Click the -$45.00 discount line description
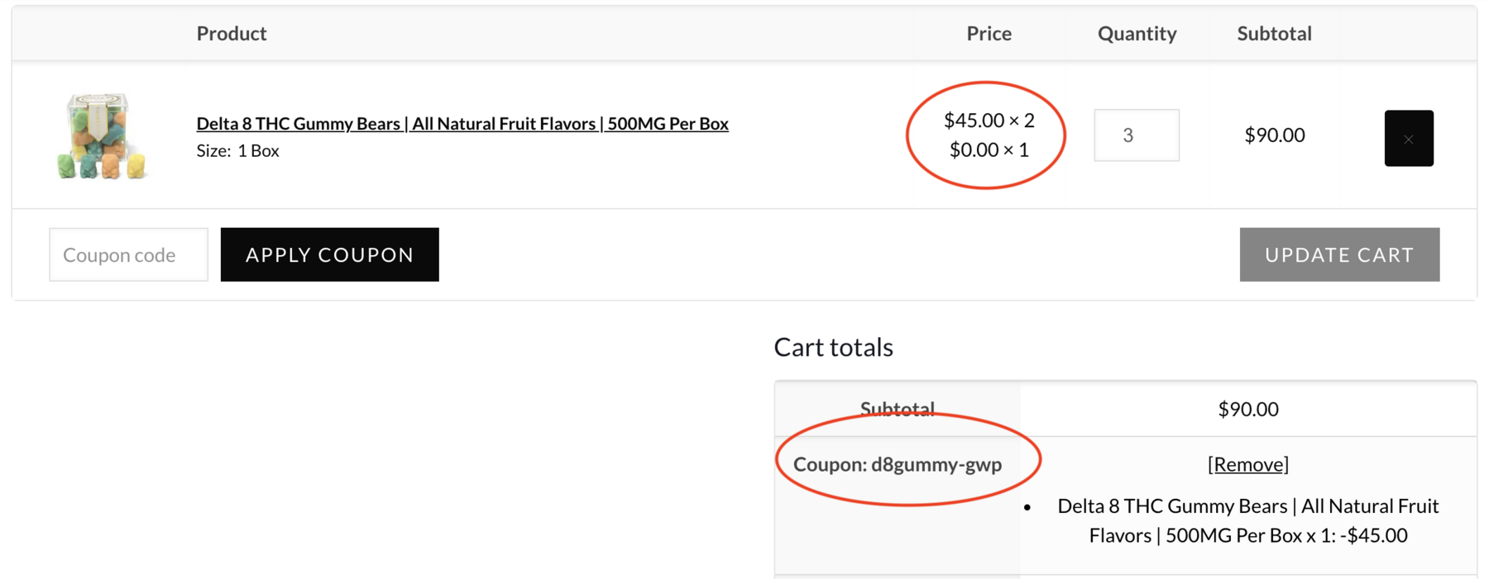 [x=1247, y=520]
